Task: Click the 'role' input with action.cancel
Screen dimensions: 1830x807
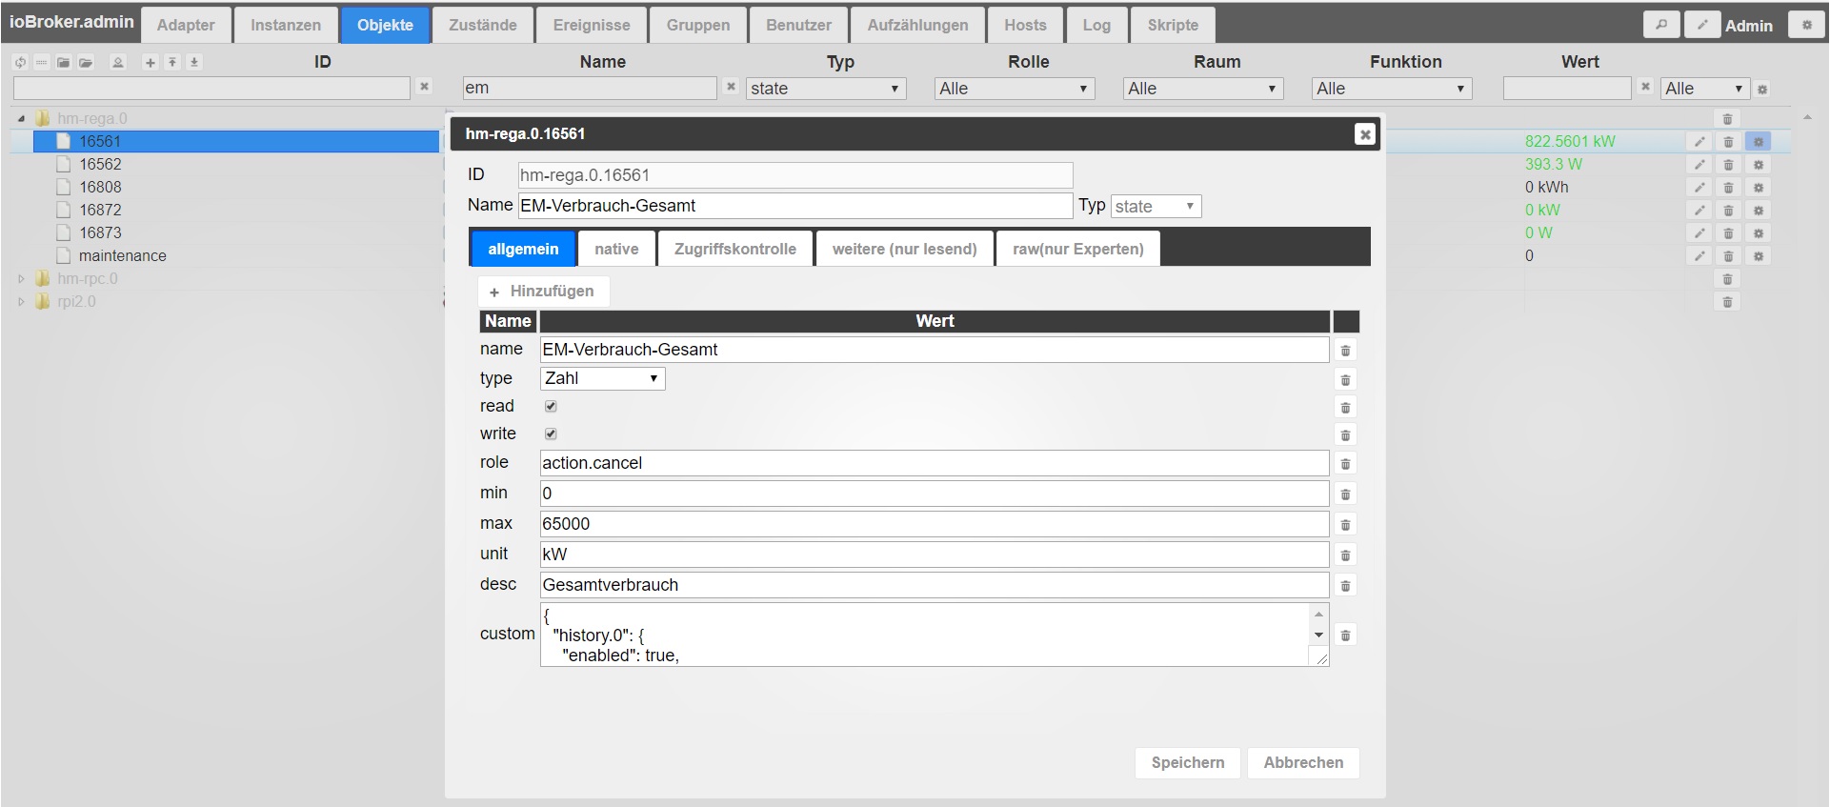Action: click(934, 463)
